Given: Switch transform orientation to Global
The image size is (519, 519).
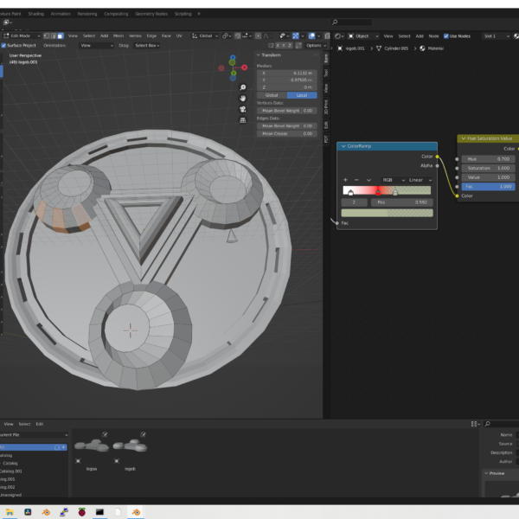Looking at the screenshot, I should click(271, 95).
